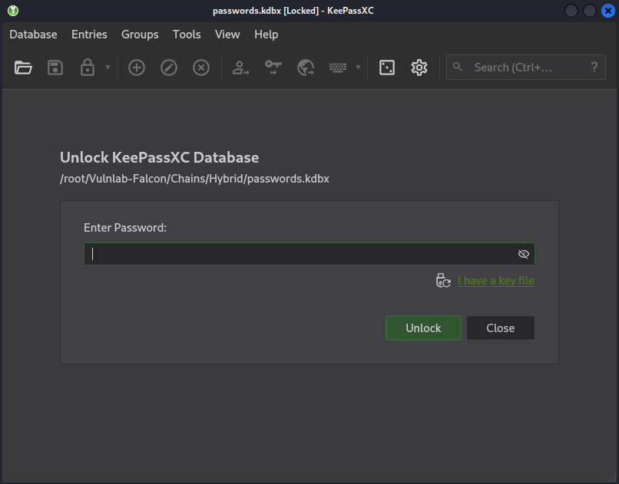Open the Password Generator dice icon
Image resolution: width=619 pixels, height=484 pixels.
[x=387, y=67]
